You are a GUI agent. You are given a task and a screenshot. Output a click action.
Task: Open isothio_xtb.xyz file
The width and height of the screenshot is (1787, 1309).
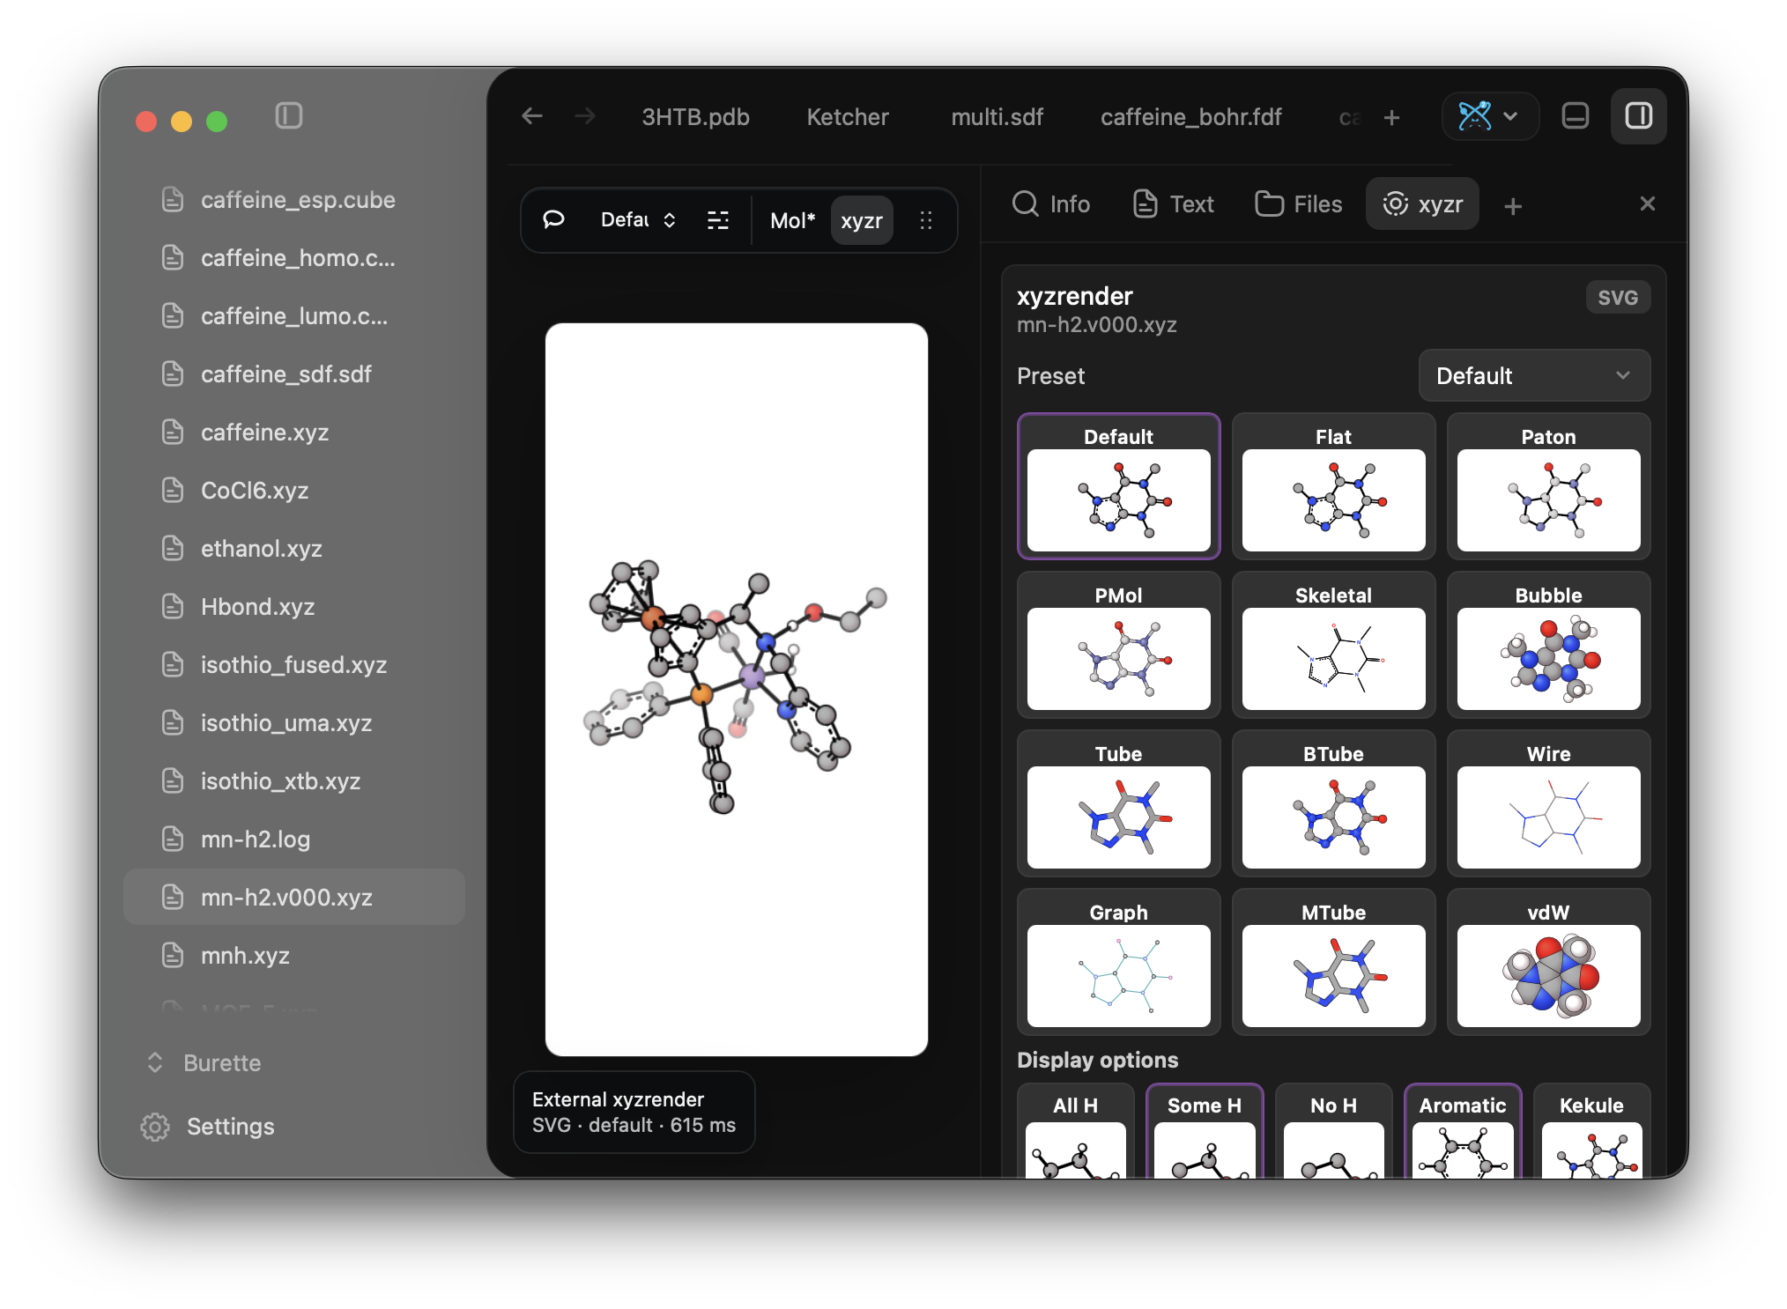point(293,781)
